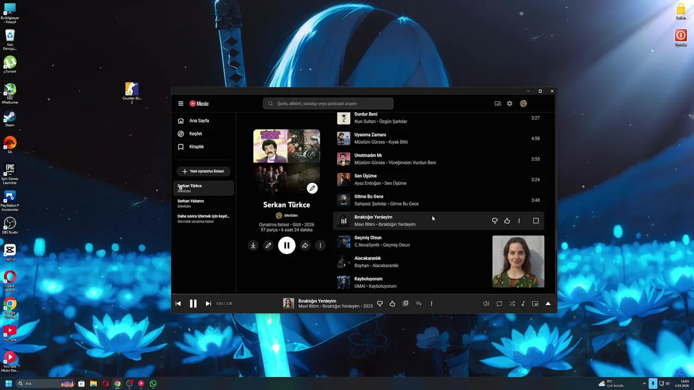694x390 pixels.
Task: Open the Windows Start menu
Action: 9,383
